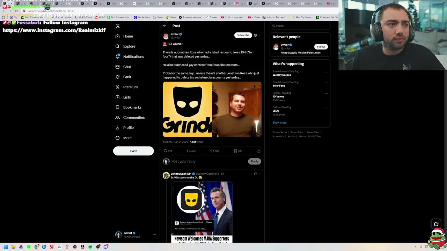Screen dimensions: 447x251
Task: Open Jvnior's profile in Relevant people
Action: coord(285,45)
